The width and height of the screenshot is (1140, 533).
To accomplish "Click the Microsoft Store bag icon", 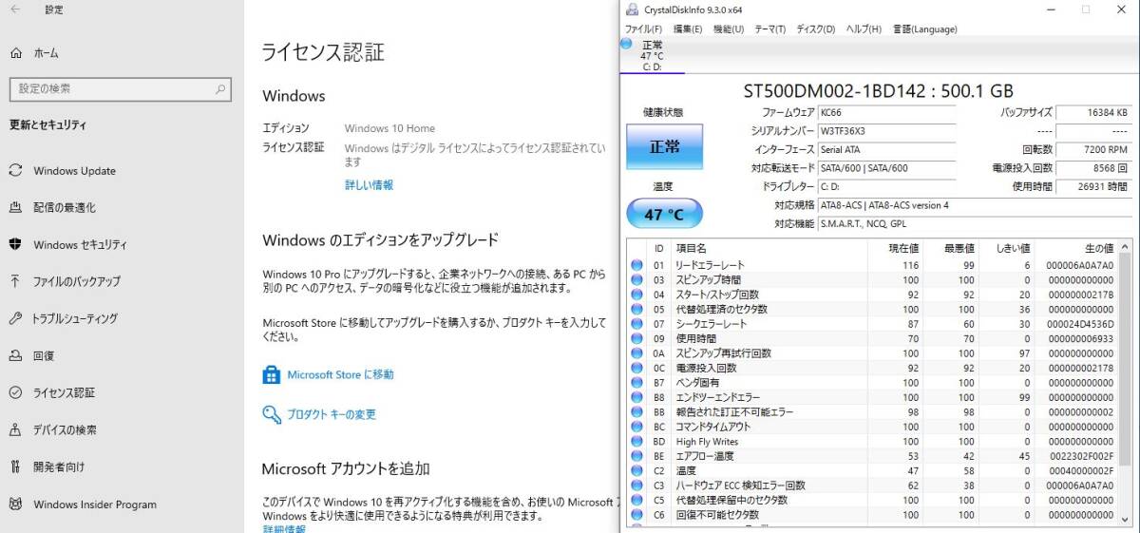I will [x=272, y=374].
